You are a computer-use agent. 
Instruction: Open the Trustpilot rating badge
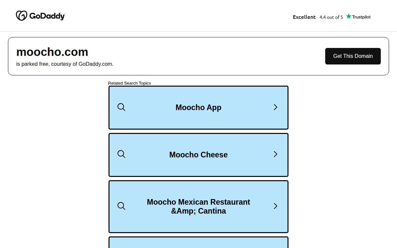(x=331, y=17)
